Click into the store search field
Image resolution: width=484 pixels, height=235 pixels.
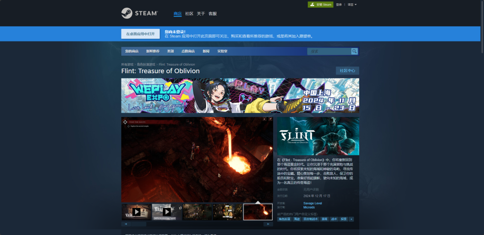tap(329, 51)
